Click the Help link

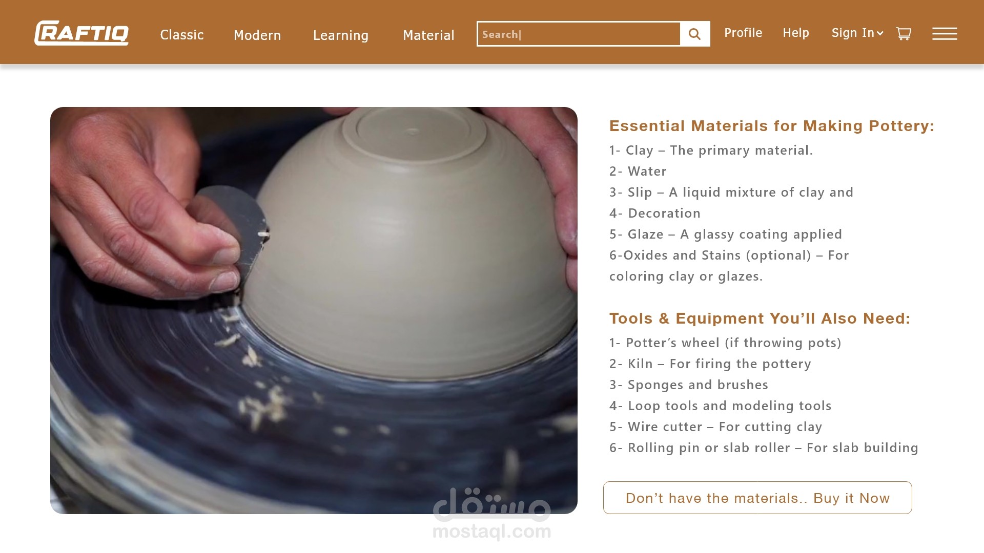pos(796,33)
